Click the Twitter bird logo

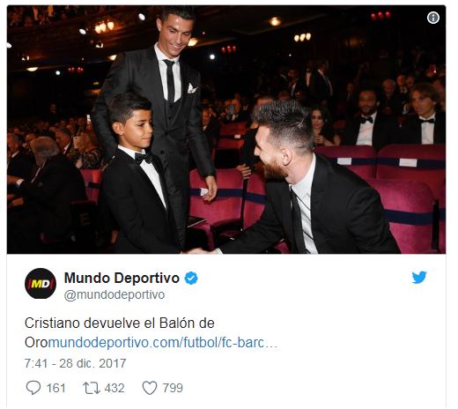419,278
